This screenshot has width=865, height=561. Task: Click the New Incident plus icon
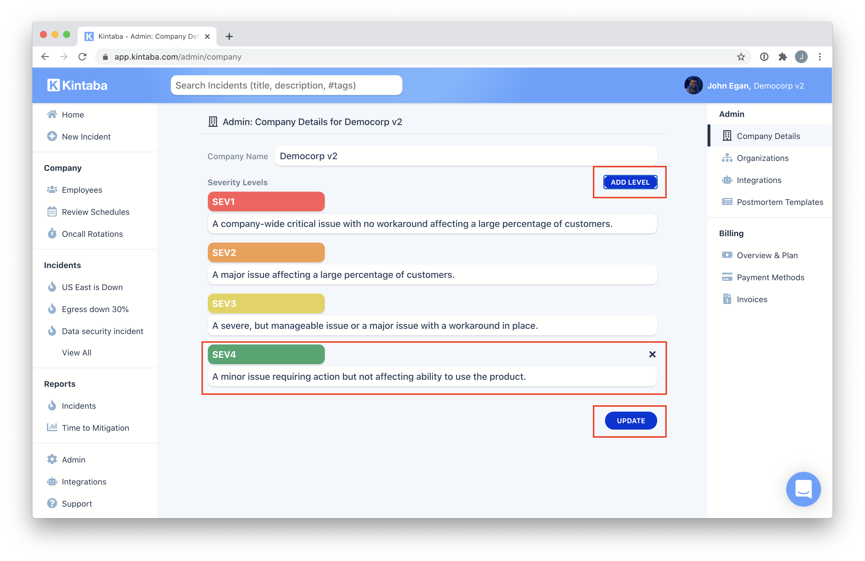52,136
